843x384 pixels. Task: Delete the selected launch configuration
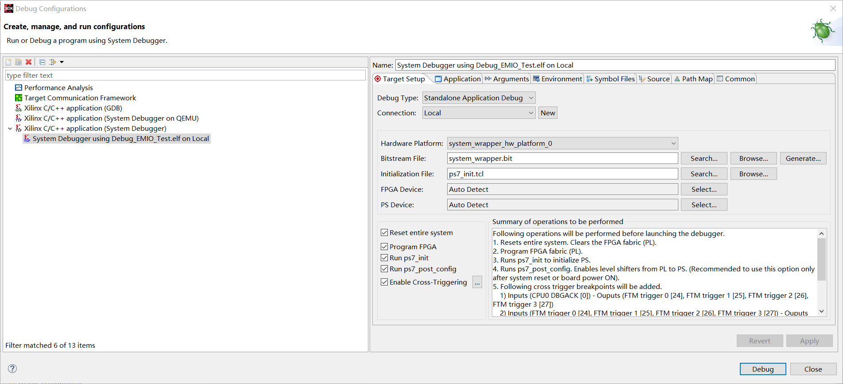tap(29, 62)
